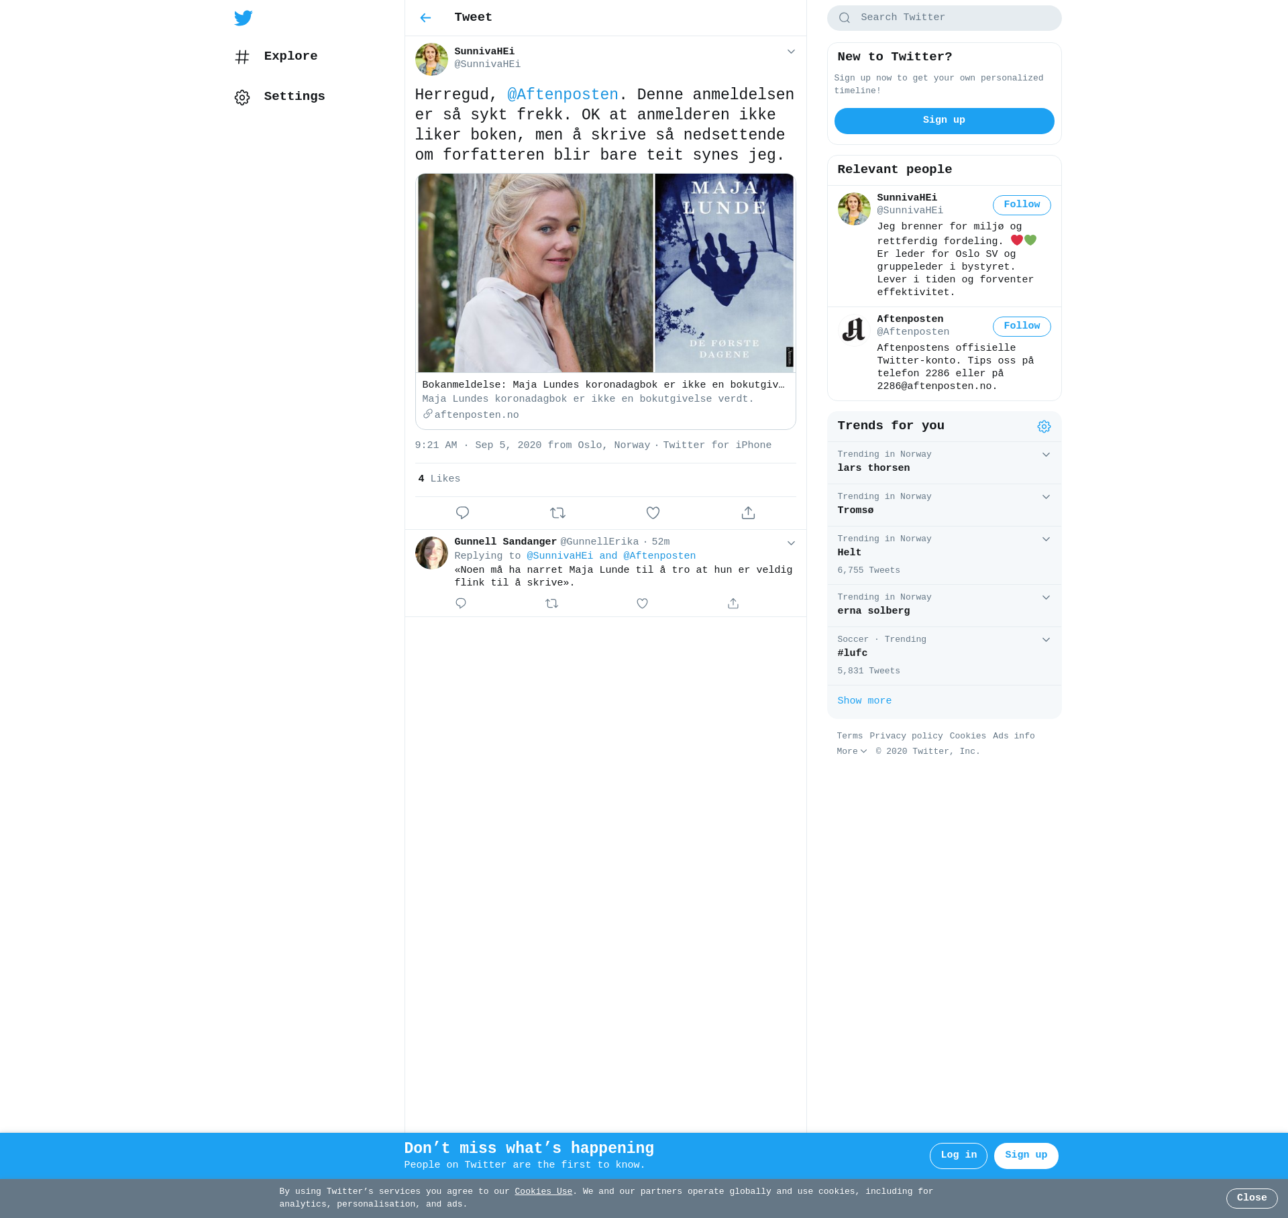1288x1218 pixels.
Task: Expand options for lars thorsen trend
Action: [x=1046, y=455]
